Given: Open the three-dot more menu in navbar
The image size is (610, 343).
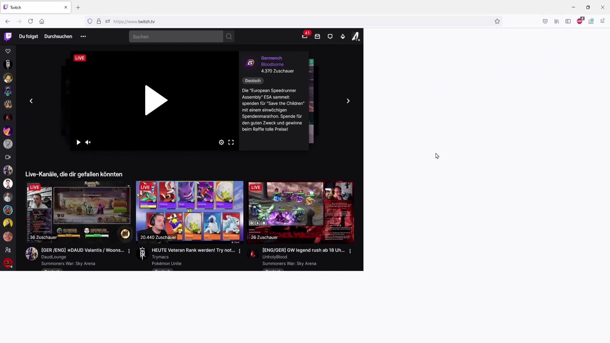Looking at the screenshot, I should click(83, 37).
